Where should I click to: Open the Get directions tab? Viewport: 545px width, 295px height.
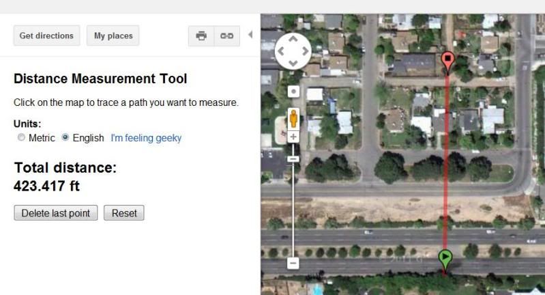pos(46,36)
